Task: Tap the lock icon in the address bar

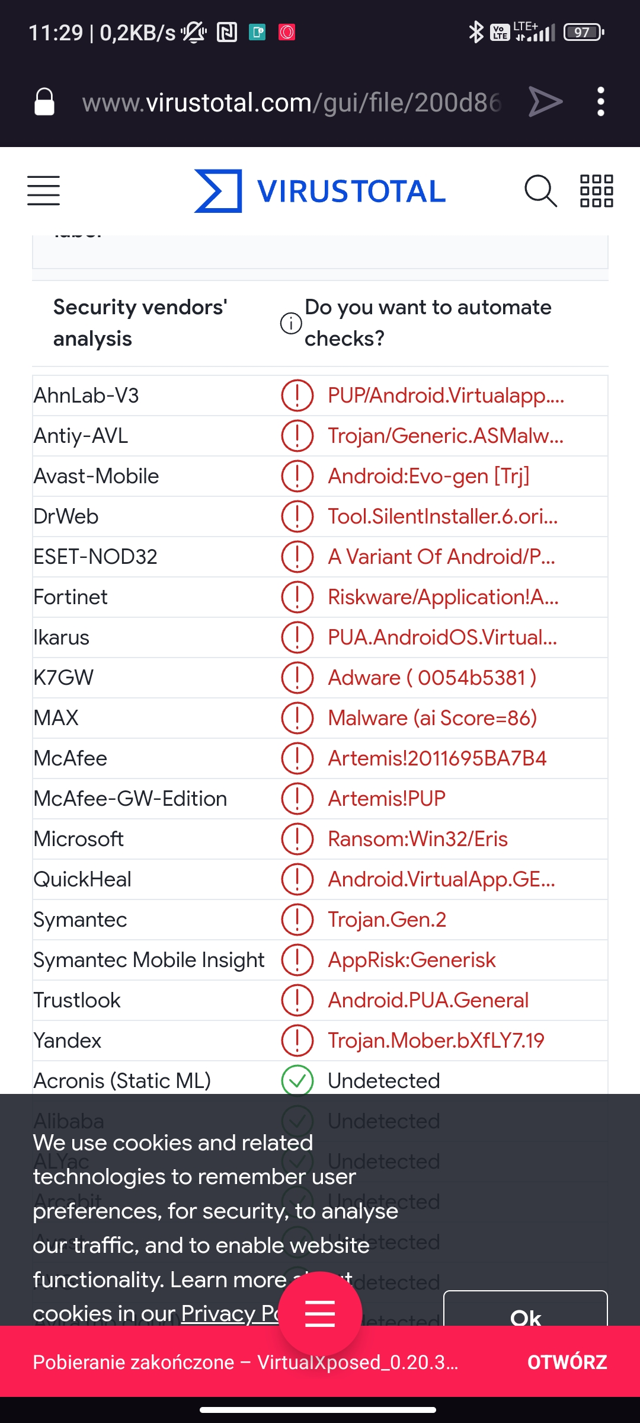Action: pyautogui.click(x=44, y=101)
